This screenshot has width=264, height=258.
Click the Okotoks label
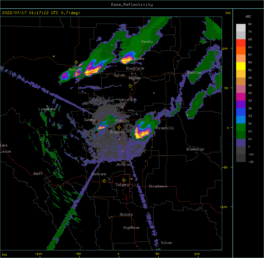(126, 214)
